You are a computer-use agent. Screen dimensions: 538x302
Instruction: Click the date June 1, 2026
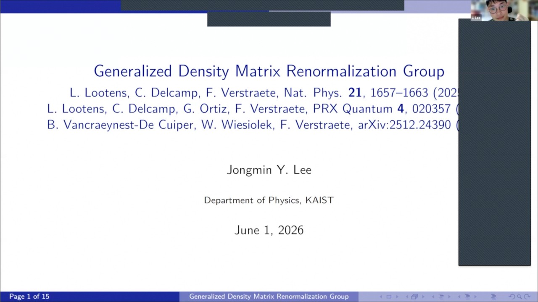[269, 230]
